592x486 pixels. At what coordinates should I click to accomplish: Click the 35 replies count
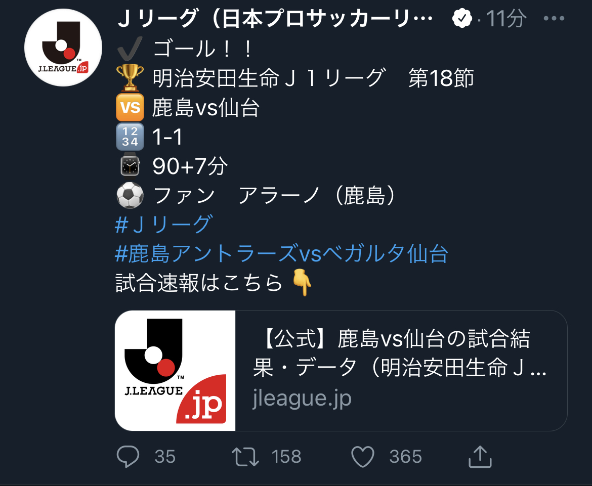coord(165,457)
